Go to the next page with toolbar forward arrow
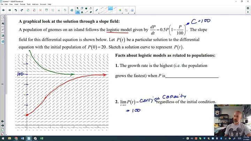Screen dimensions: 251x141 [10, 10]
